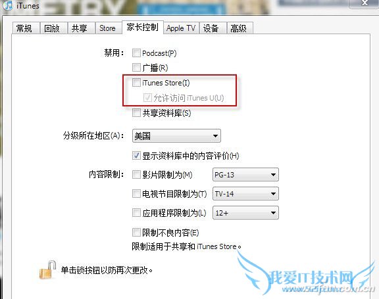Open the Apple TV tab
The height and width of the screenshot is (299, 379).
(181, 28)
